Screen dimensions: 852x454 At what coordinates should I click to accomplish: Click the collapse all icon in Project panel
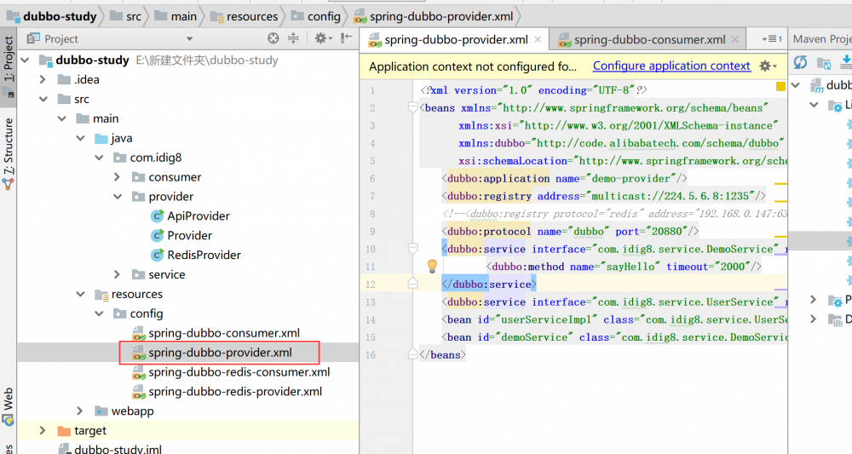pos(293,38)
